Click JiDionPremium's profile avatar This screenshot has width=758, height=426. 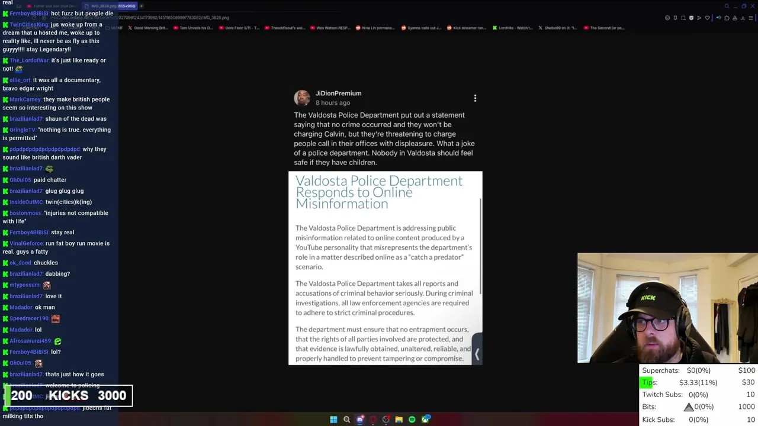click(x=302, y=98)
